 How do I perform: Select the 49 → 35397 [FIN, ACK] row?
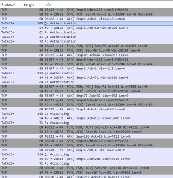(86, 91)
